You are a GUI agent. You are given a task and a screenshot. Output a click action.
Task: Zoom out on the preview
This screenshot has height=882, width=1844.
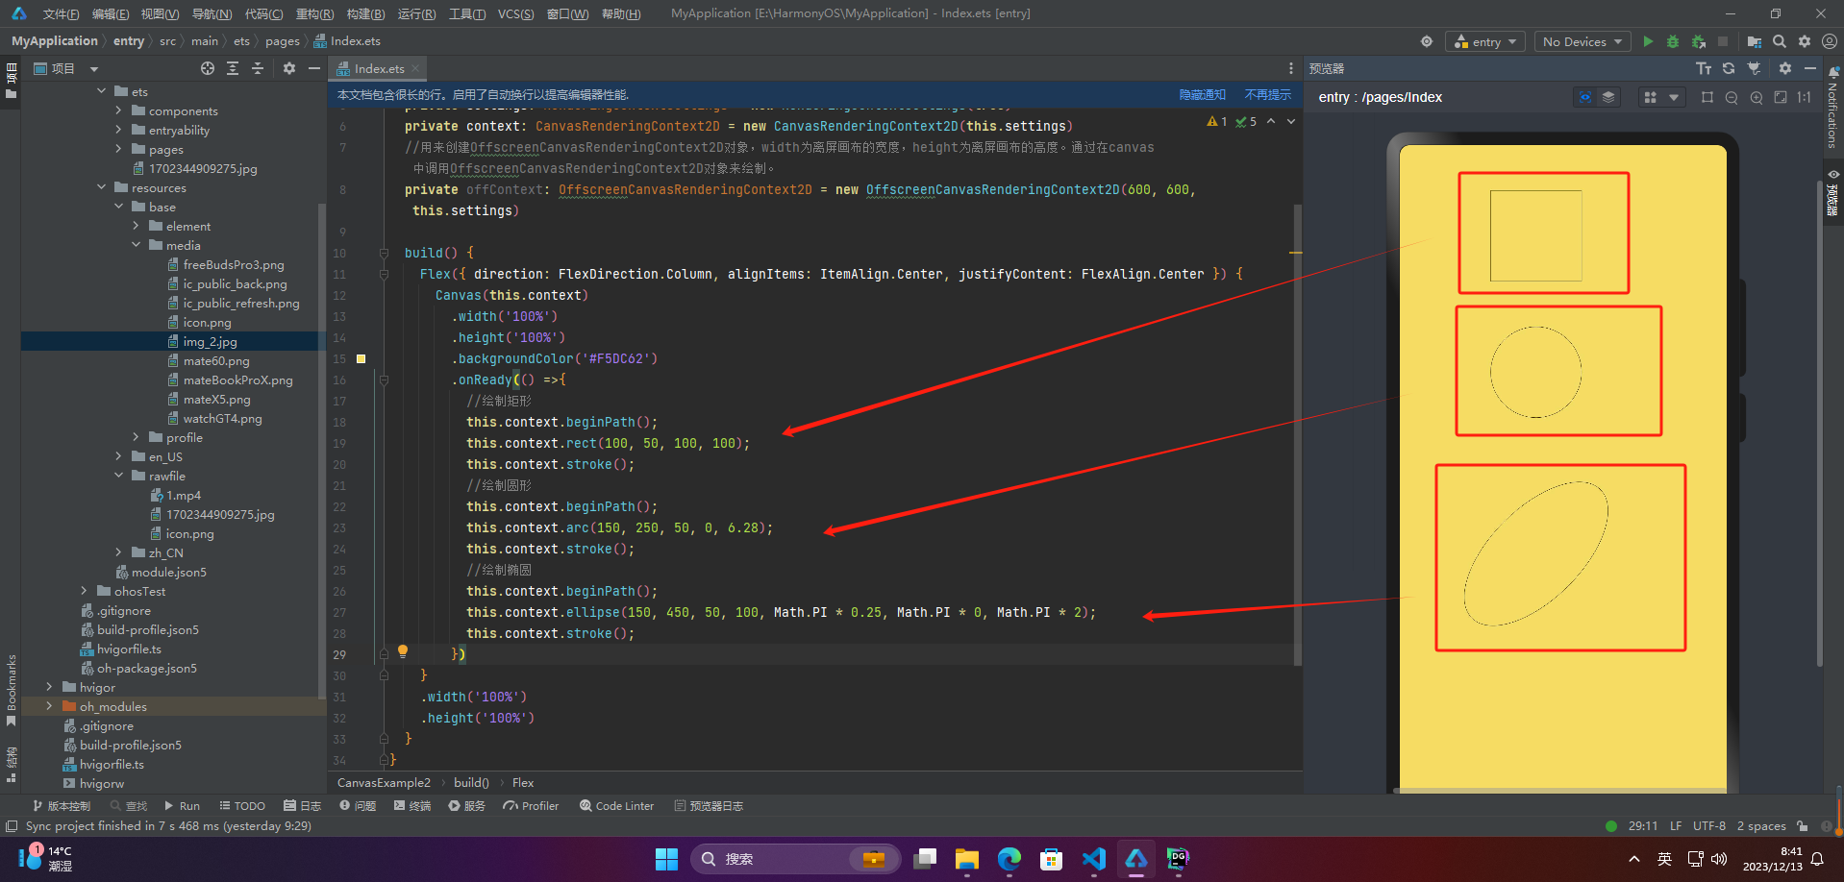point(1732,97)
